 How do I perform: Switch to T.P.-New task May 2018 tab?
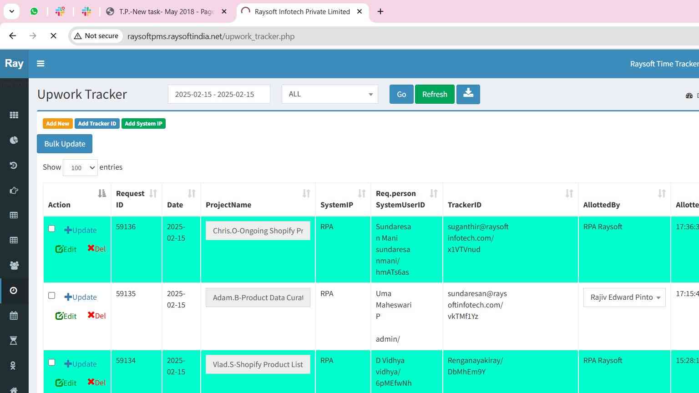pyautogui.click(x=166, y=11)
